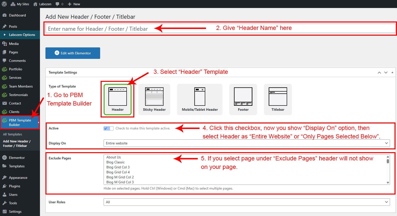This screenshot has height=216, width=397.
Task: Click the WordPress logo icon
Action: [4, 4]
